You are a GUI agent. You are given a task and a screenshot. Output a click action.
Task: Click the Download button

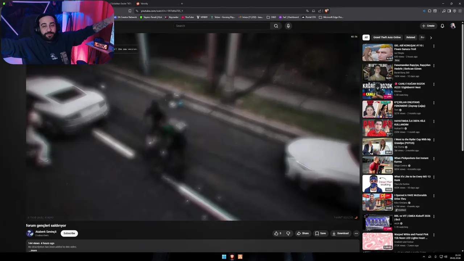[340, 233]
